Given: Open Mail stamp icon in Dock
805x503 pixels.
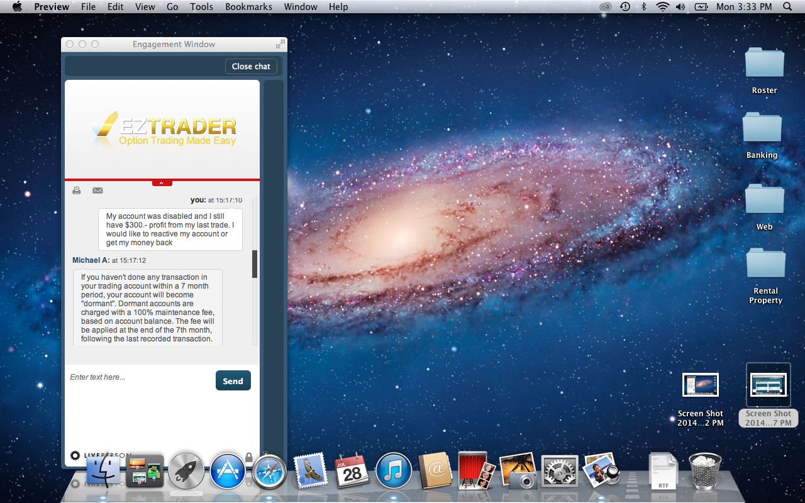Looking at the screenshot, I should coord(311,471).
